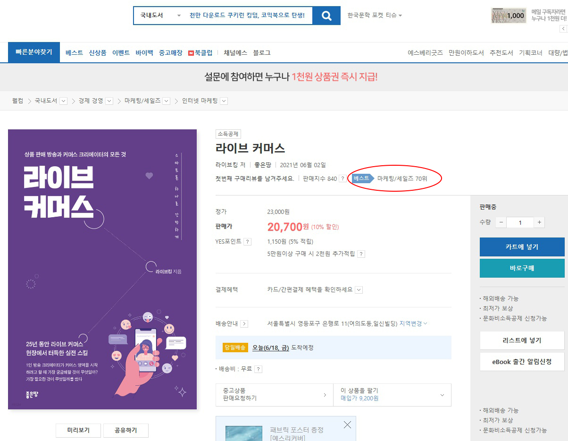Open the 기획코너 link
568x441 pixels.
(x=531, y=53)
